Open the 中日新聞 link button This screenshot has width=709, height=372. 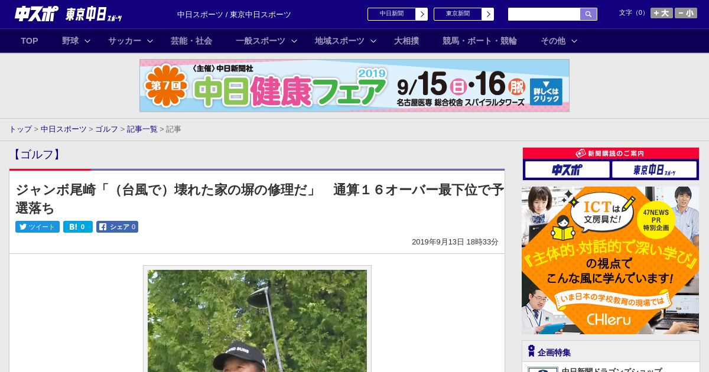point(392,14)
